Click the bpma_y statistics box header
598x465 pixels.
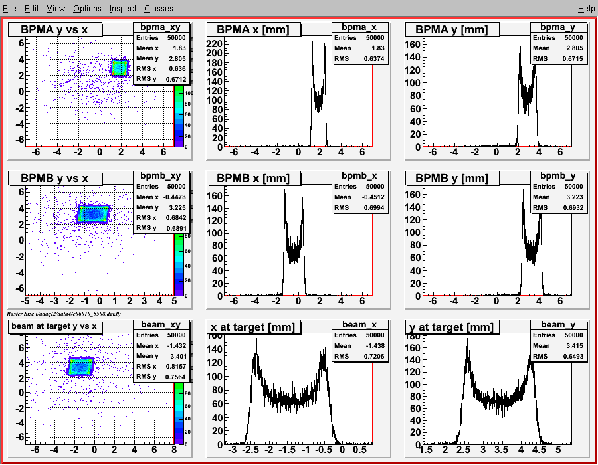558,27
